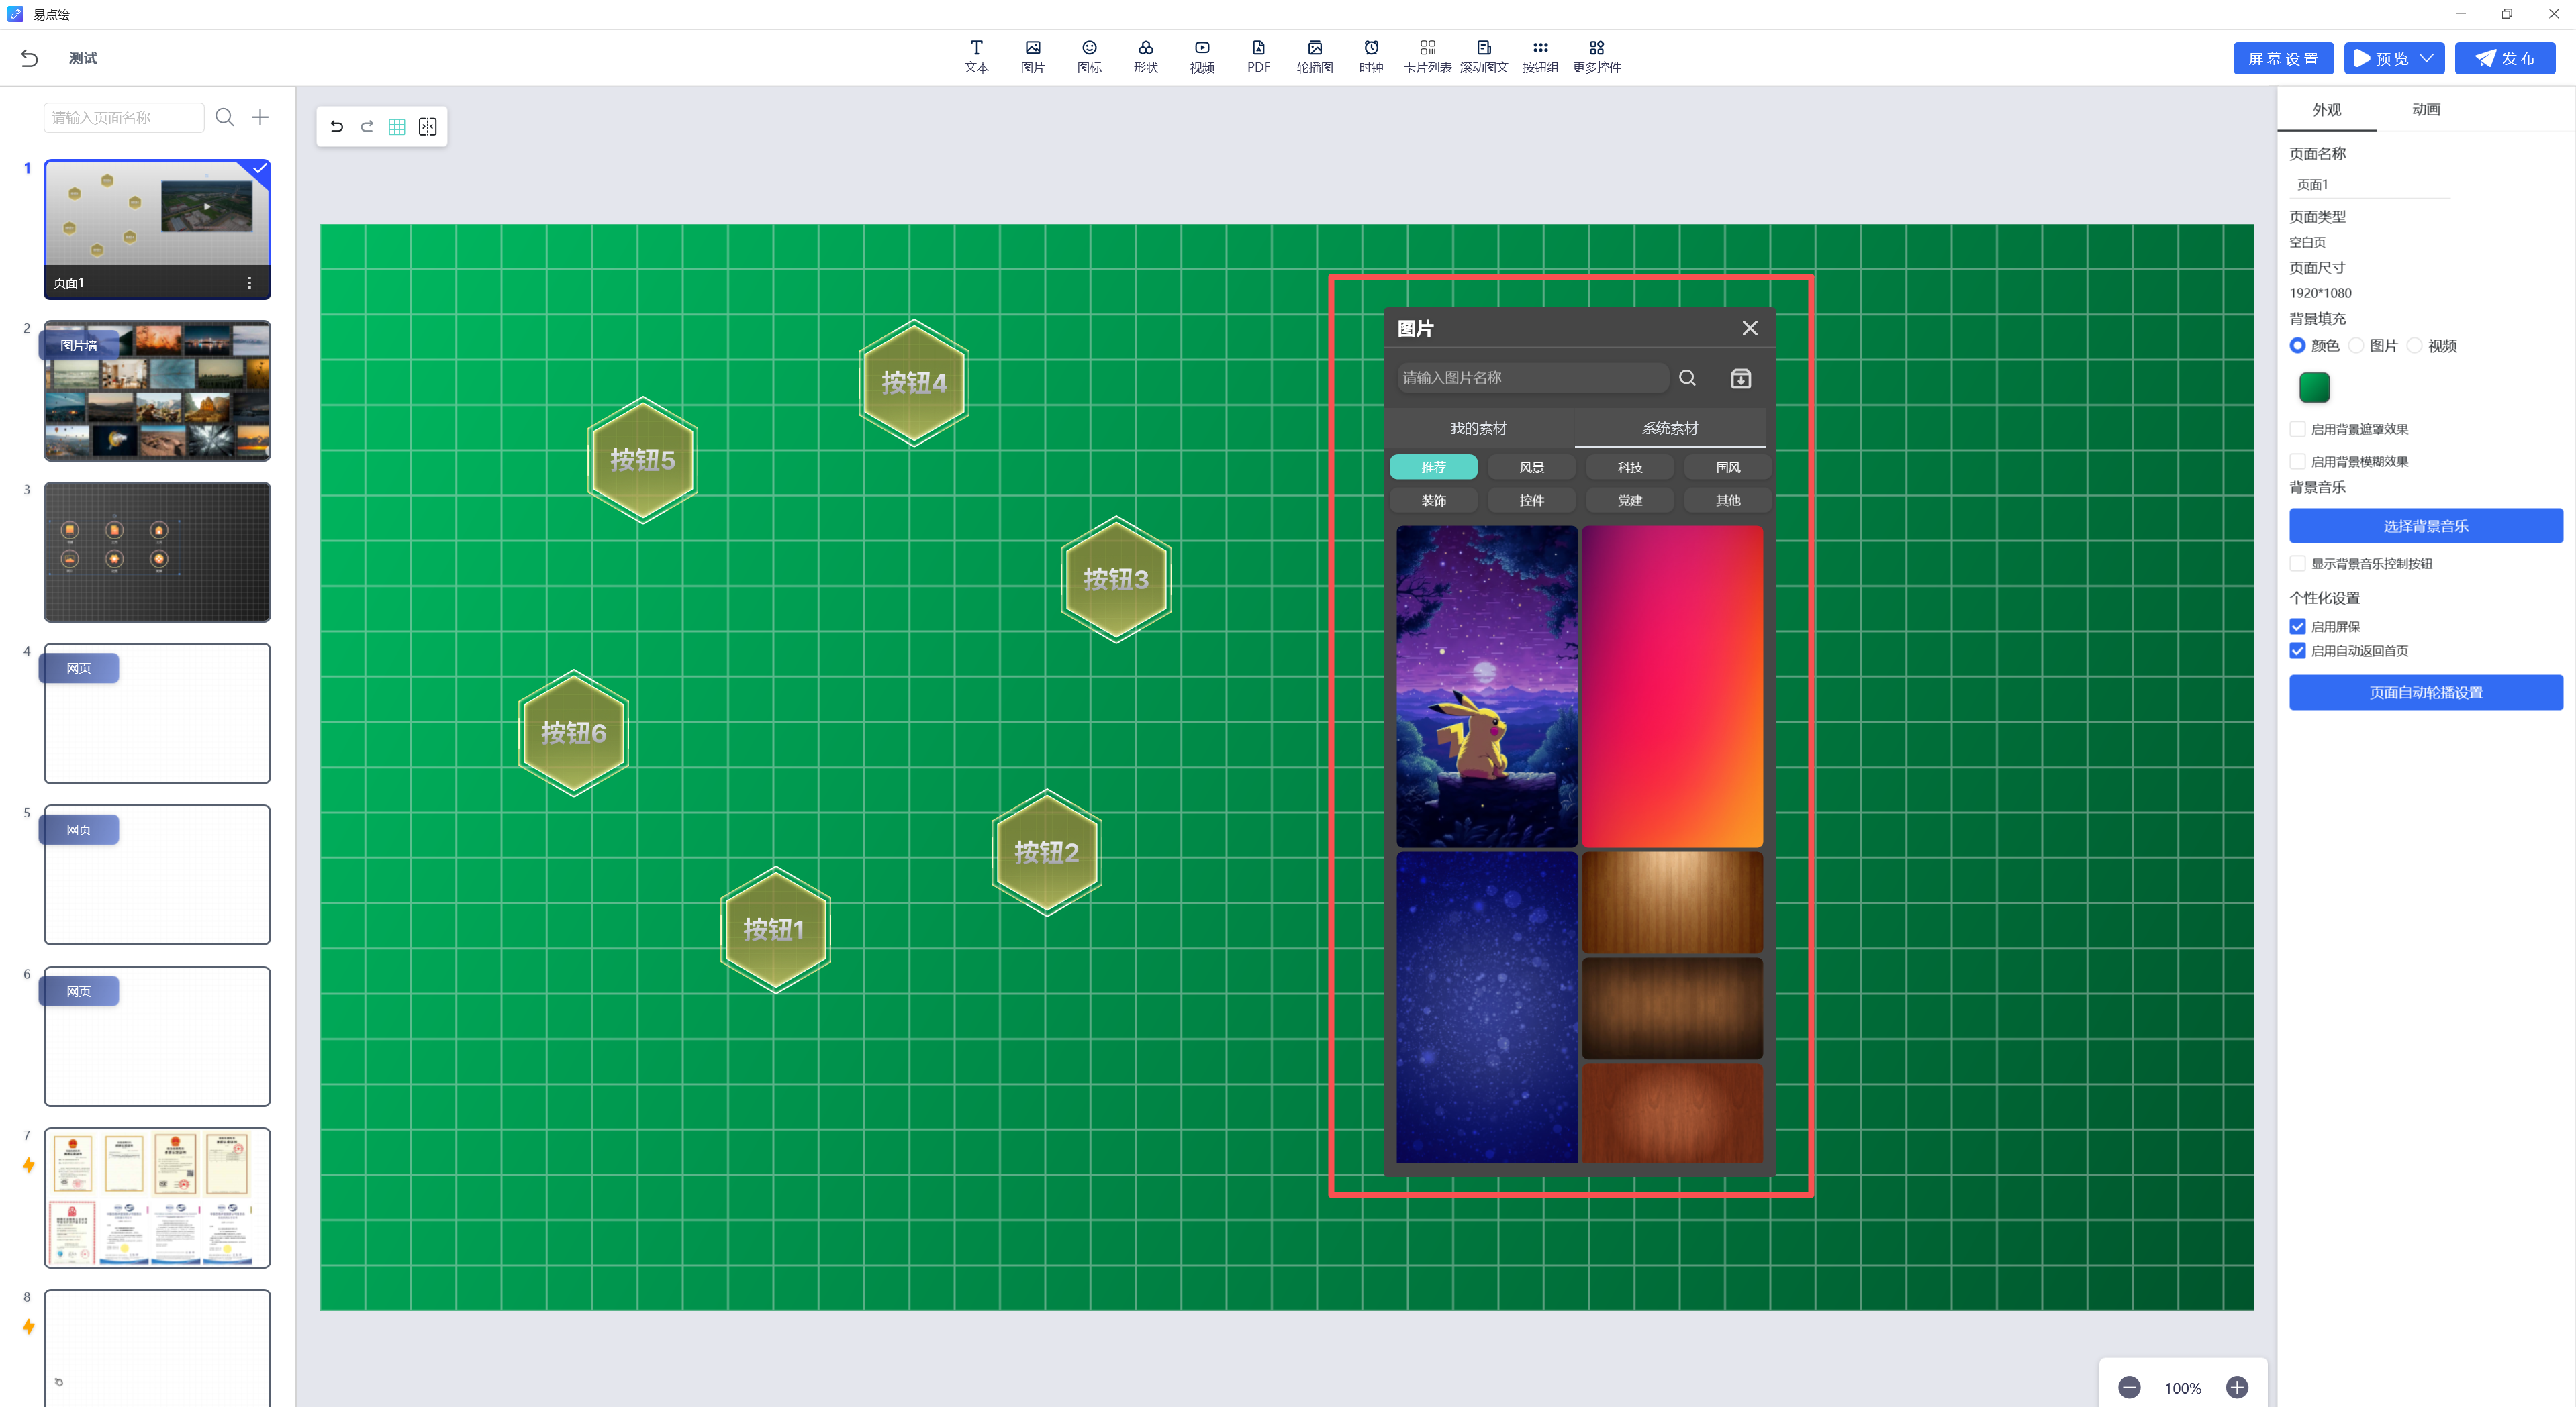Select 颜色 background fill option
Screen dimensions: 2576x1407
2298,346
